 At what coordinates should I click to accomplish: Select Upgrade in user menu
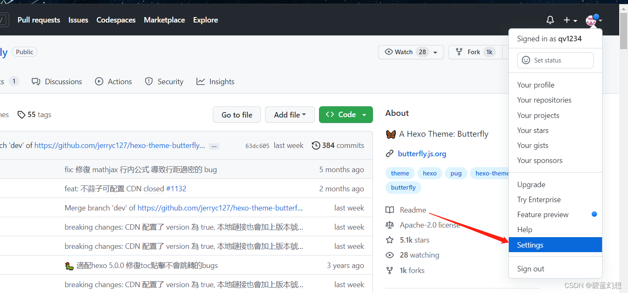[x=555, y=185]
